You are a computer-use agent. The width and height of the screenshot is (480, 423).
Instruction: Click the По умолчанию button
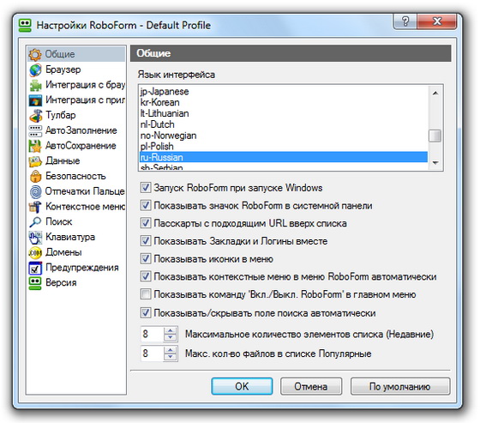click(x=399, y=386)
